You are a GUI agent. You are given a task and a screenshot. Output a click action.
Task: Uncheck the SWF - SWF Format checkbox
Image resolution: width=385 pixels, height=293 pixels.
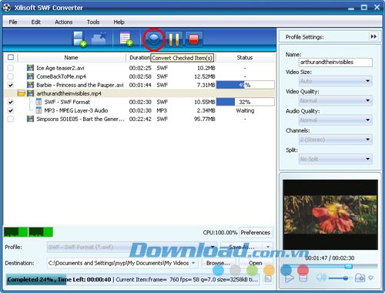pyautogui.click(x=10, y=102)
